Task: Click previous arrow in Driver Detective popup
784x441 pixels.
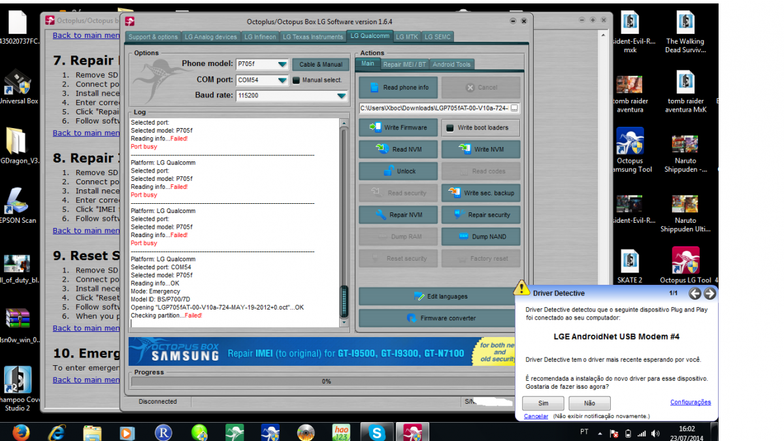Action: [695, 294]
